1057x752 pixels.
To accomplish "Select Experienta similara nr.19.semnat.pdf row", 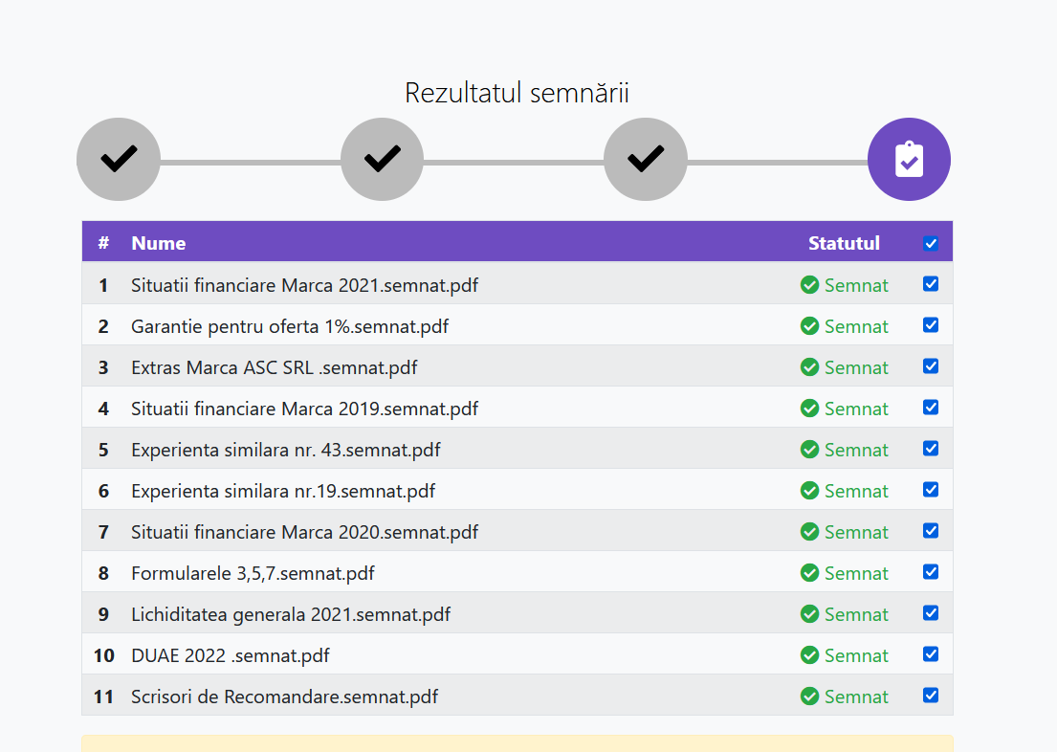I will 283,491.
